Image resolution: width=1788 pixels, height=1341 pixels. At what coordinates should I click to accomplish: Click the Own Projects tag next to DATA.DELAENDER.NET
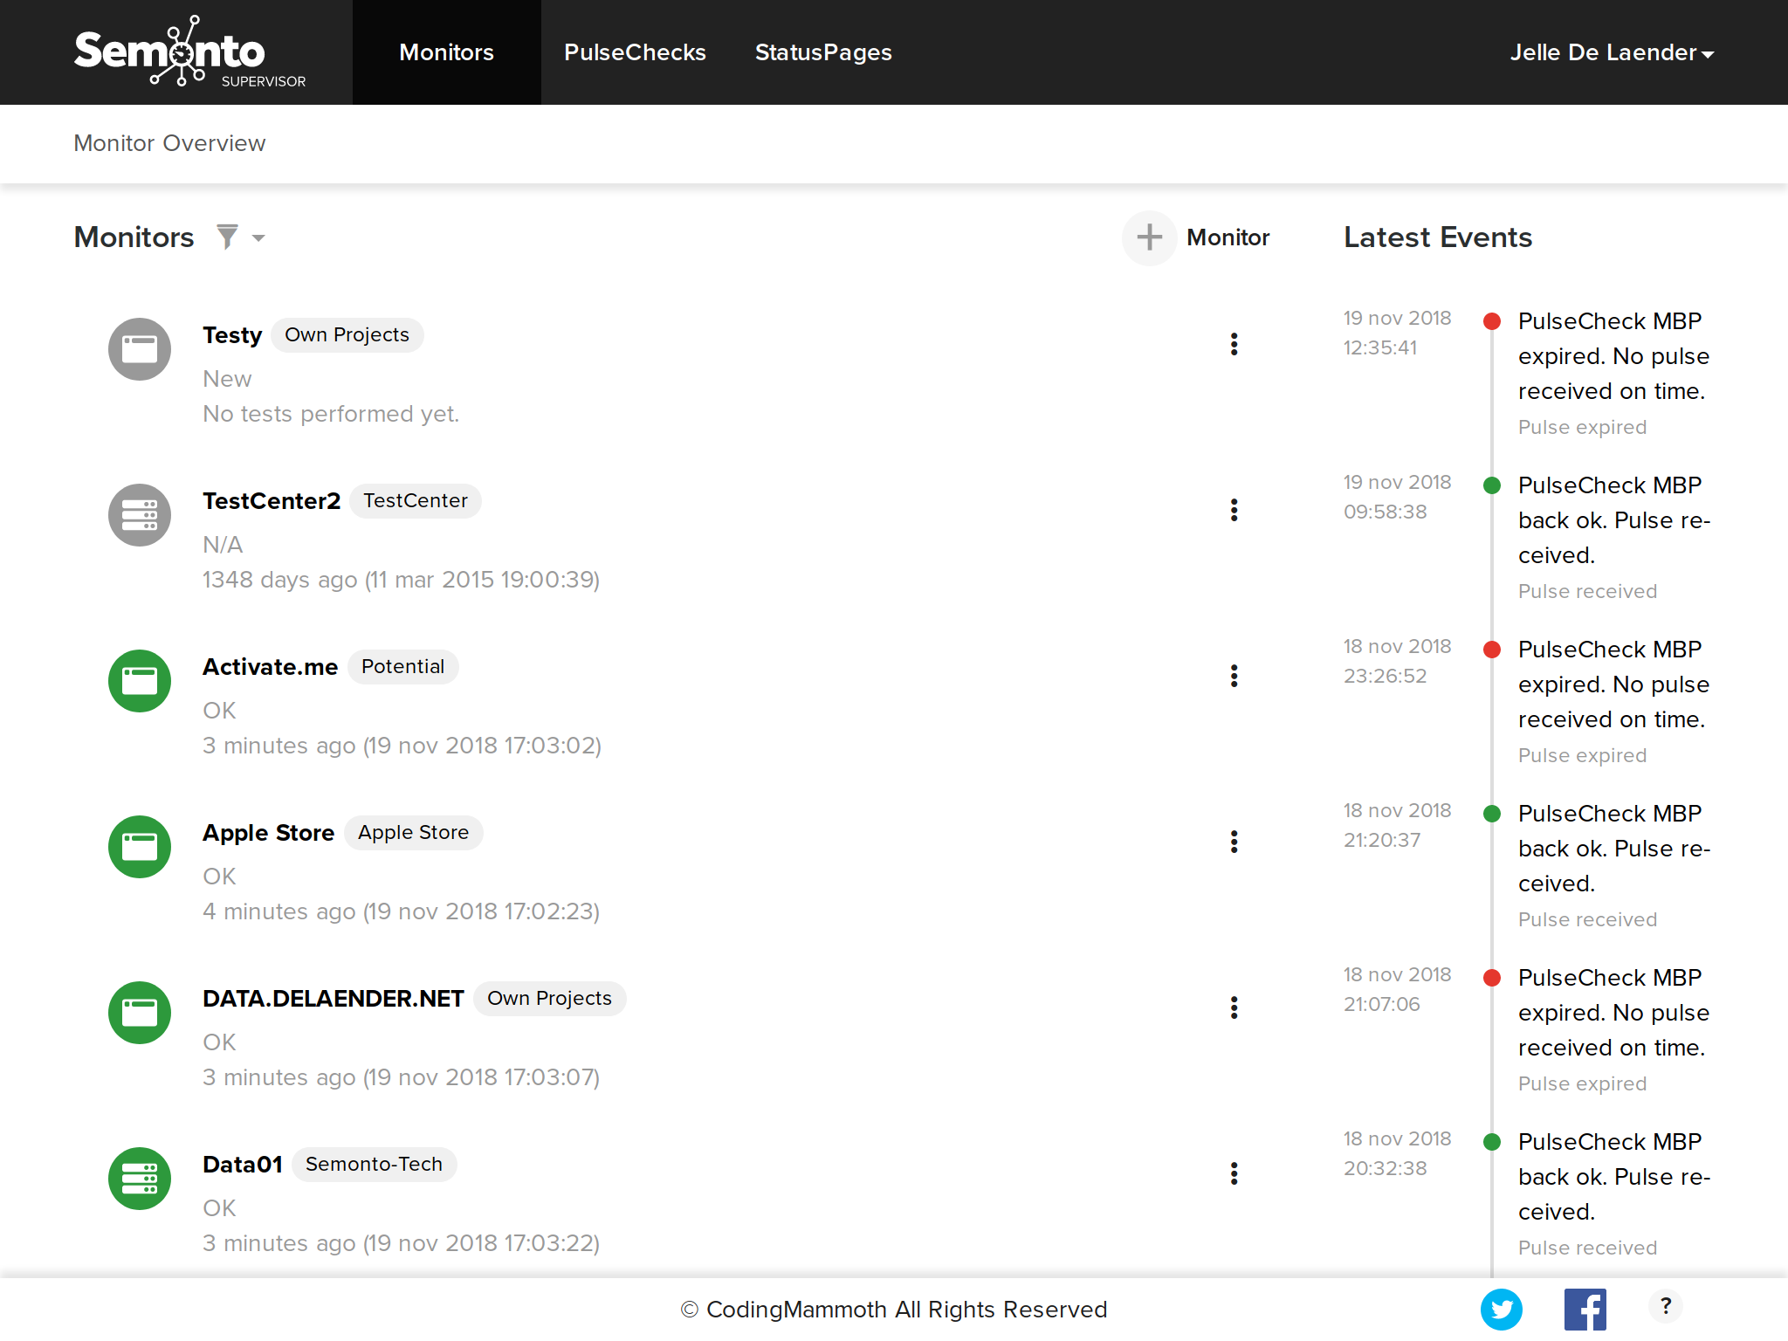click(x=549, y=999)
